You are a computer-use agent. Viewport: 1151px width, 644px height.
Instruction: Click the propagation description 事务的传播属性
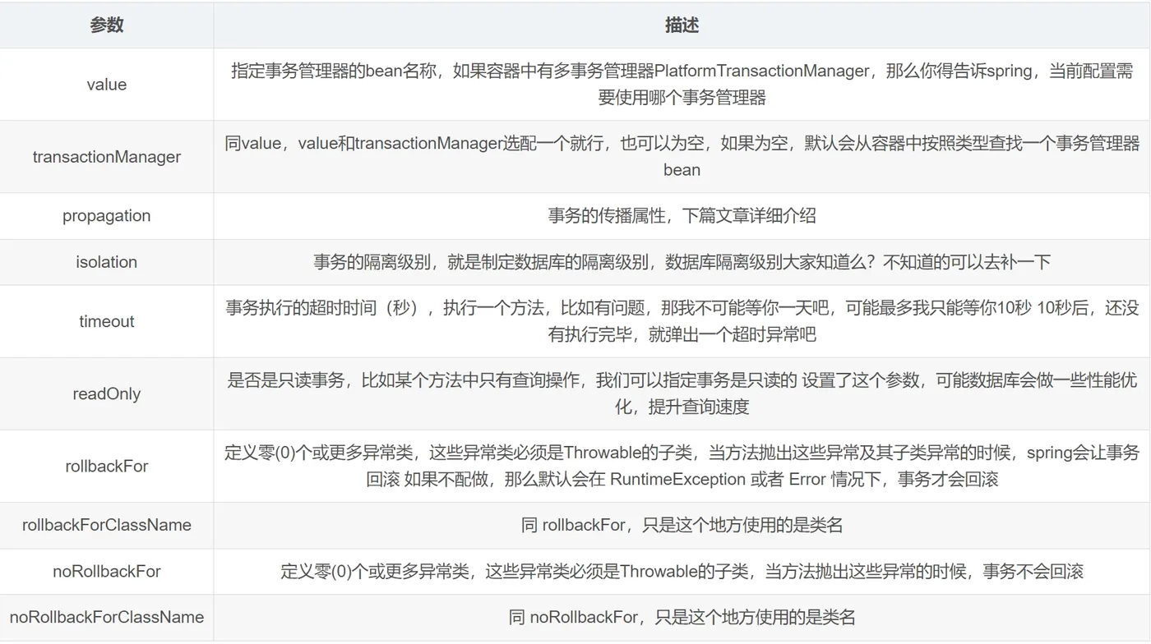point(682,216)
